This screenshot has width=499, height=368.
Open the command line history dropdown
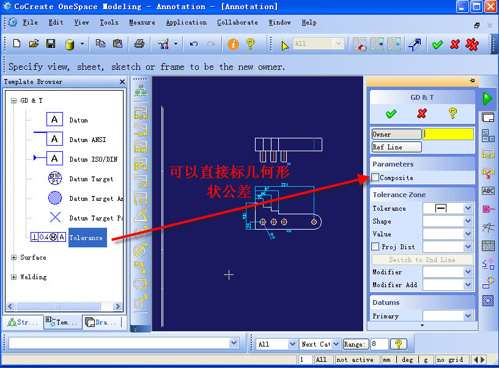pyautogui.click(x=234, y=343)
